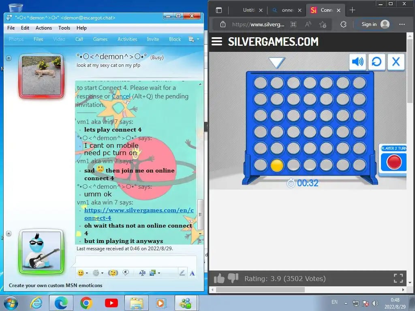This screenshot has height=311, width=415.
Task: Open the tab actions menu in the browser
Action: (218, 10)
